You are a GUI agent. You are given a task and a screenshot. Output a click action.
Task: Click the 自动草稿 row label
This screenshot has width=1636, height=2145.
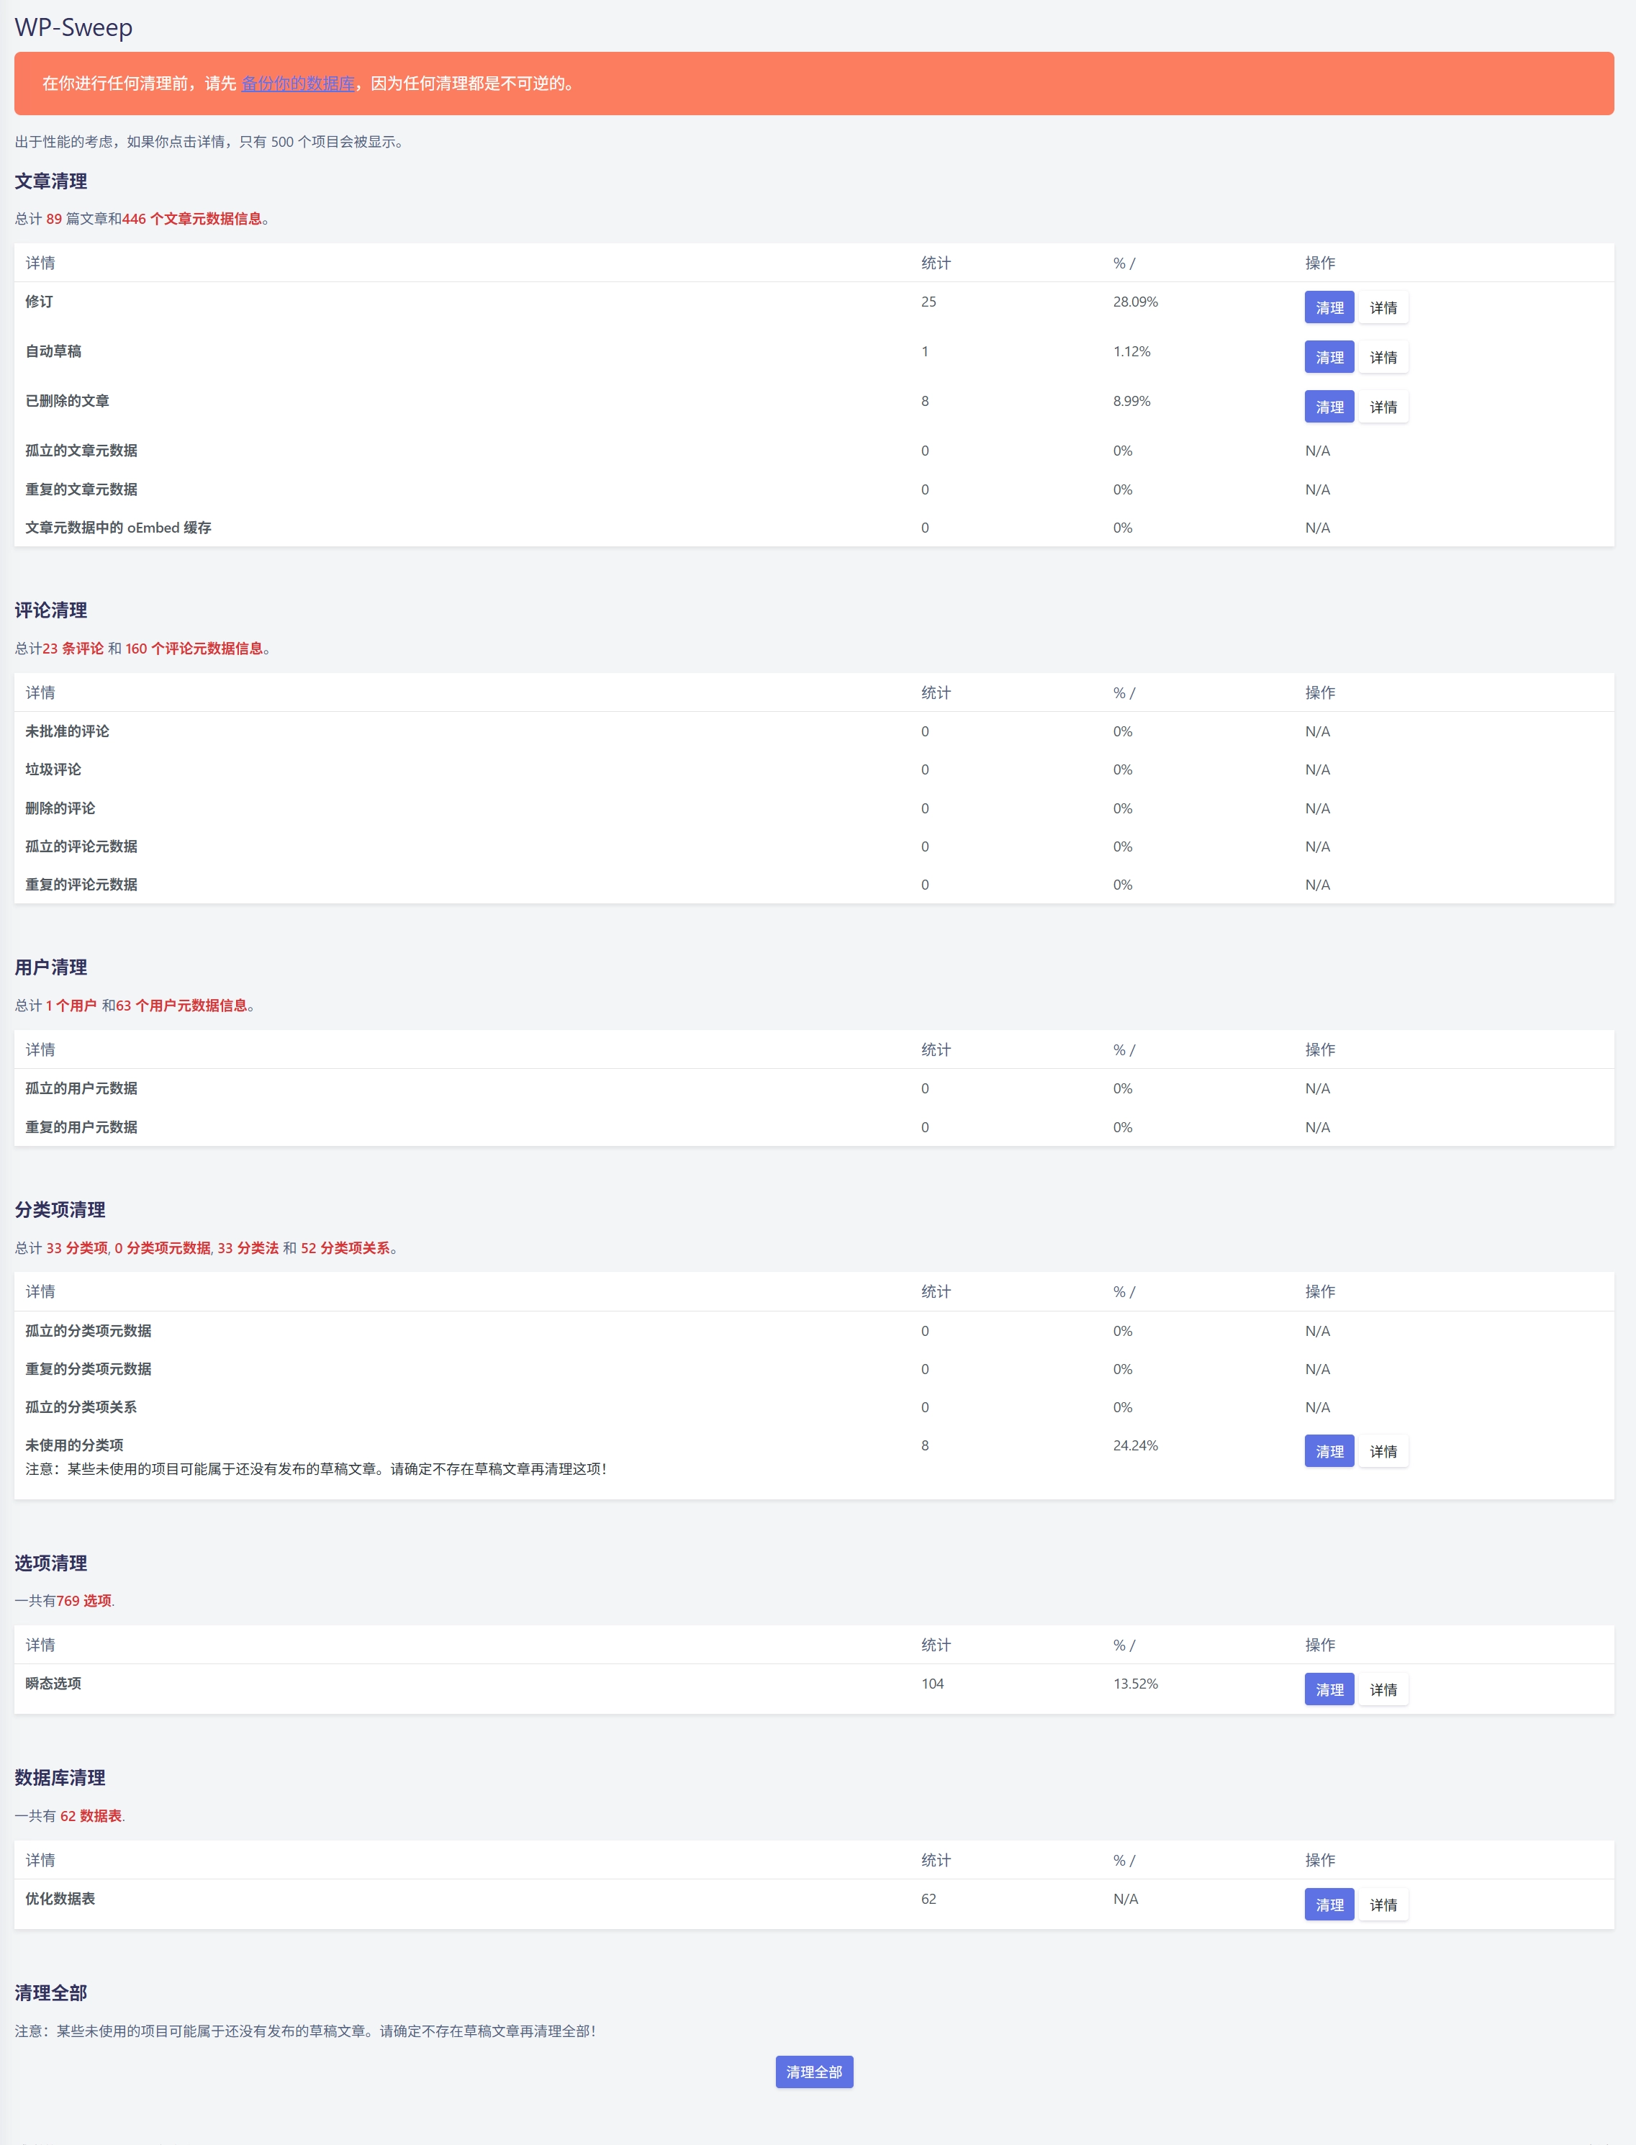point(53,351)
